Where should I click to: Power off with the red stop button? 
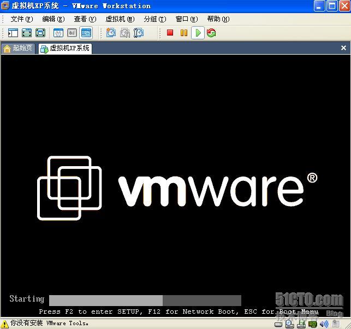point(170,33)
